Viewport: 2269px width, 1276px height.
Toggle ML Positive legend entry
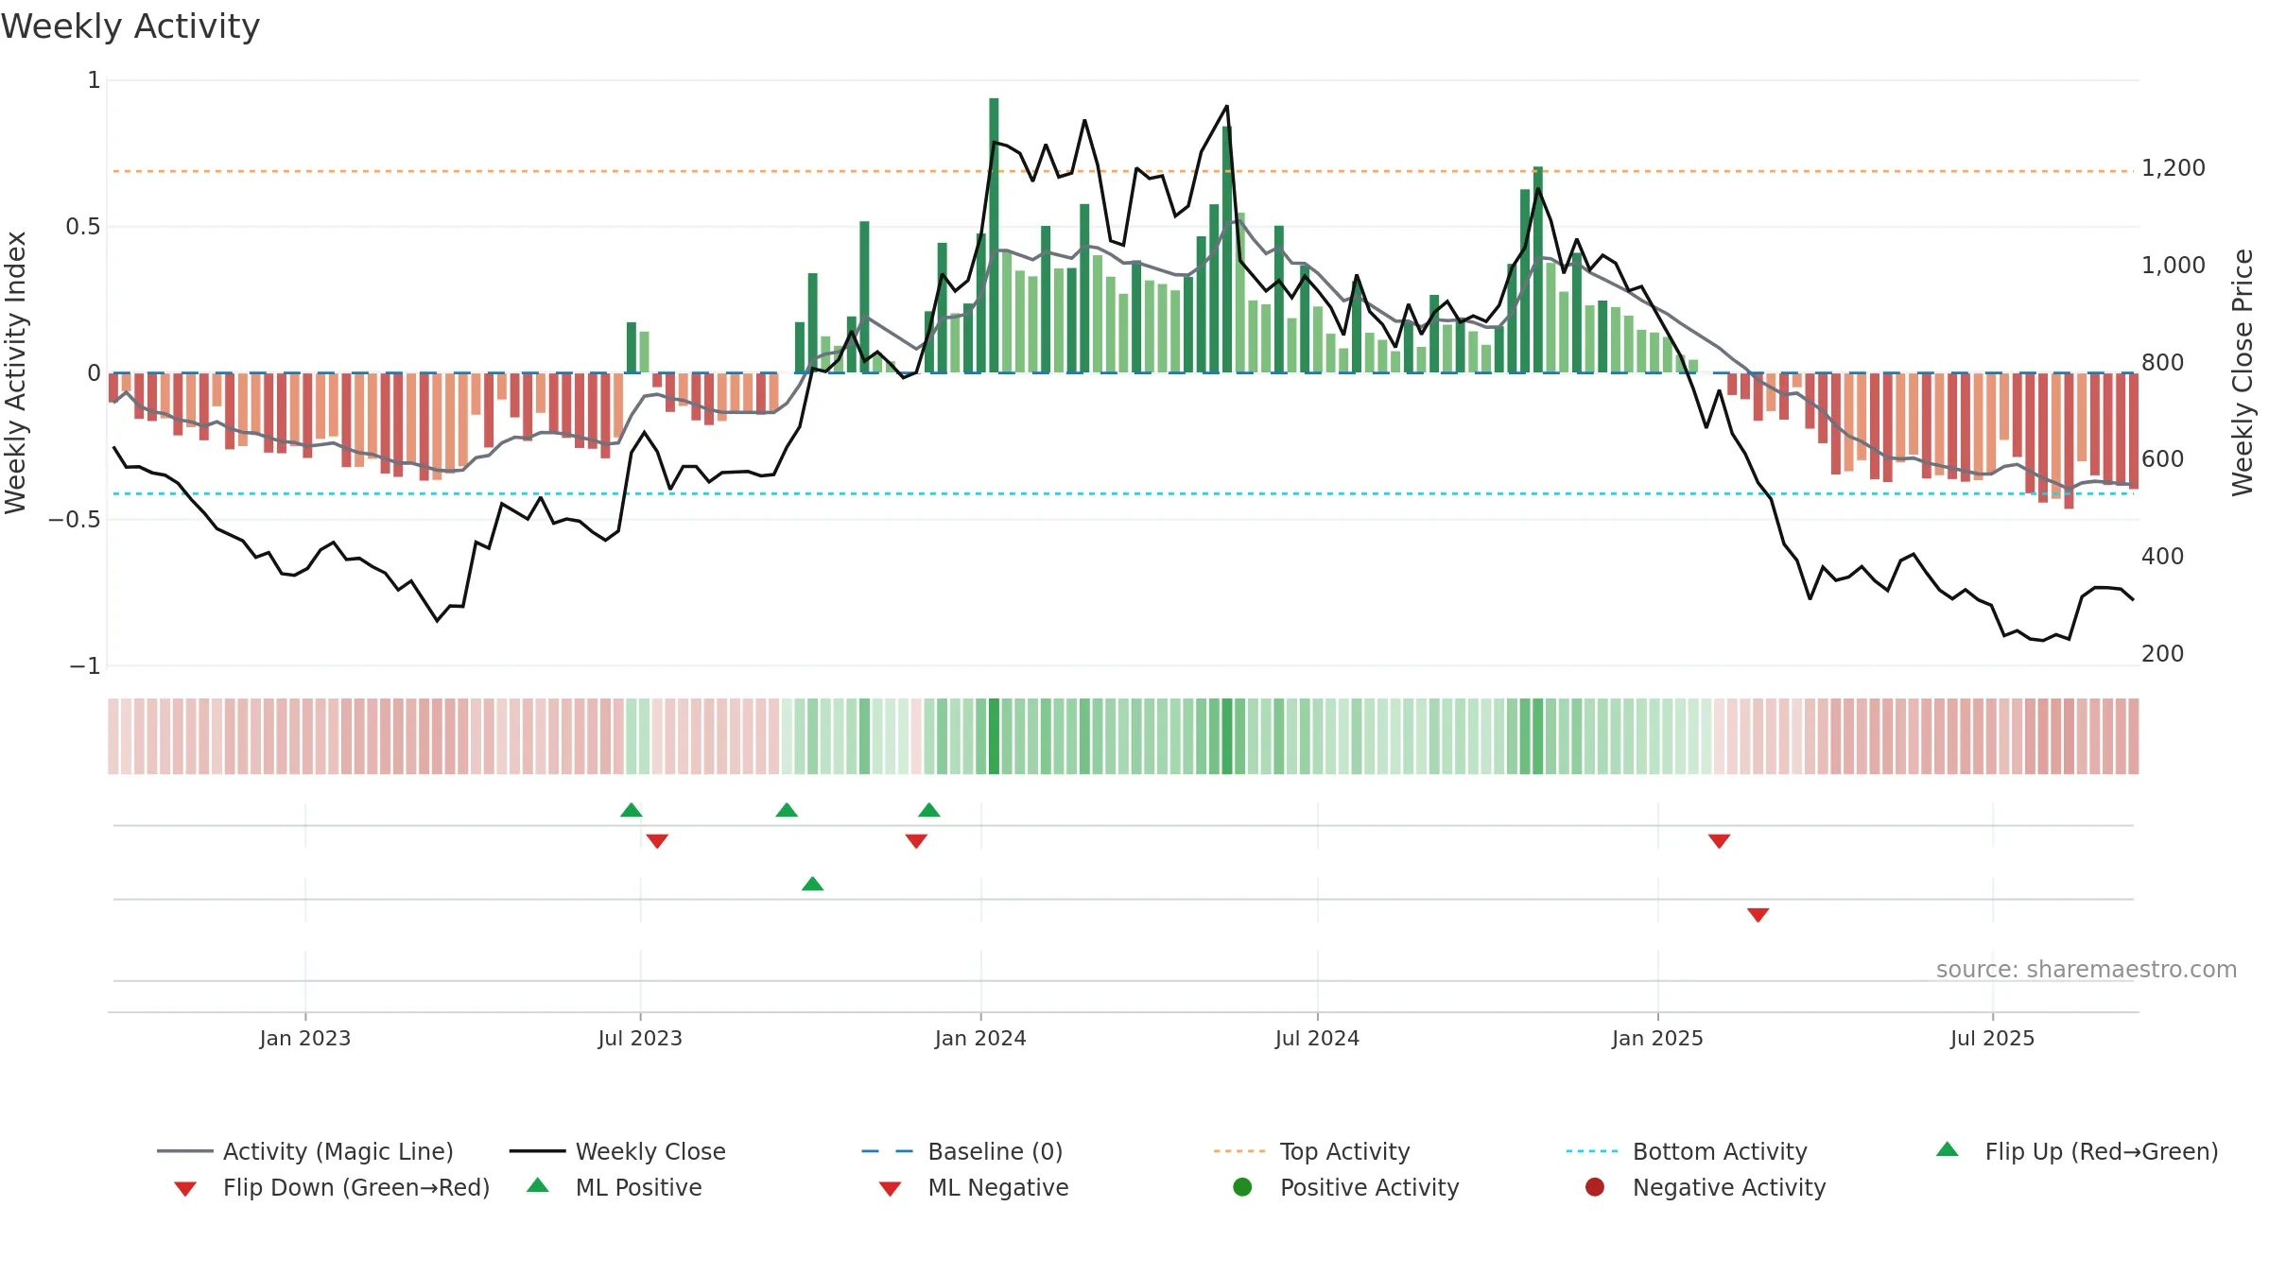(x=615, y=1187)
